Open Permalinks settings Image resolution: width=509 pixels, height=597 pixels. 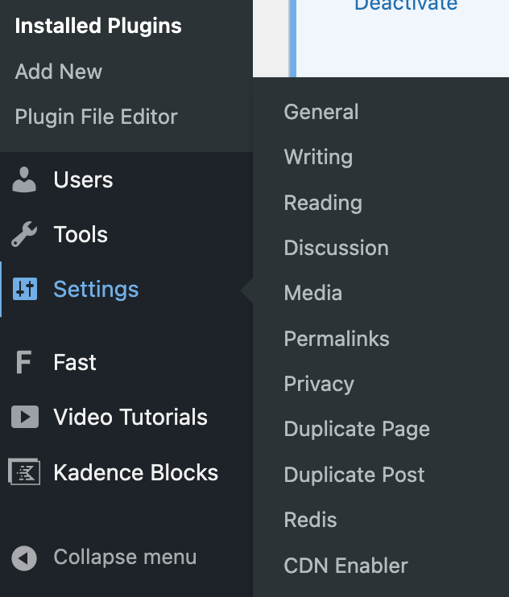pos(337,339)
